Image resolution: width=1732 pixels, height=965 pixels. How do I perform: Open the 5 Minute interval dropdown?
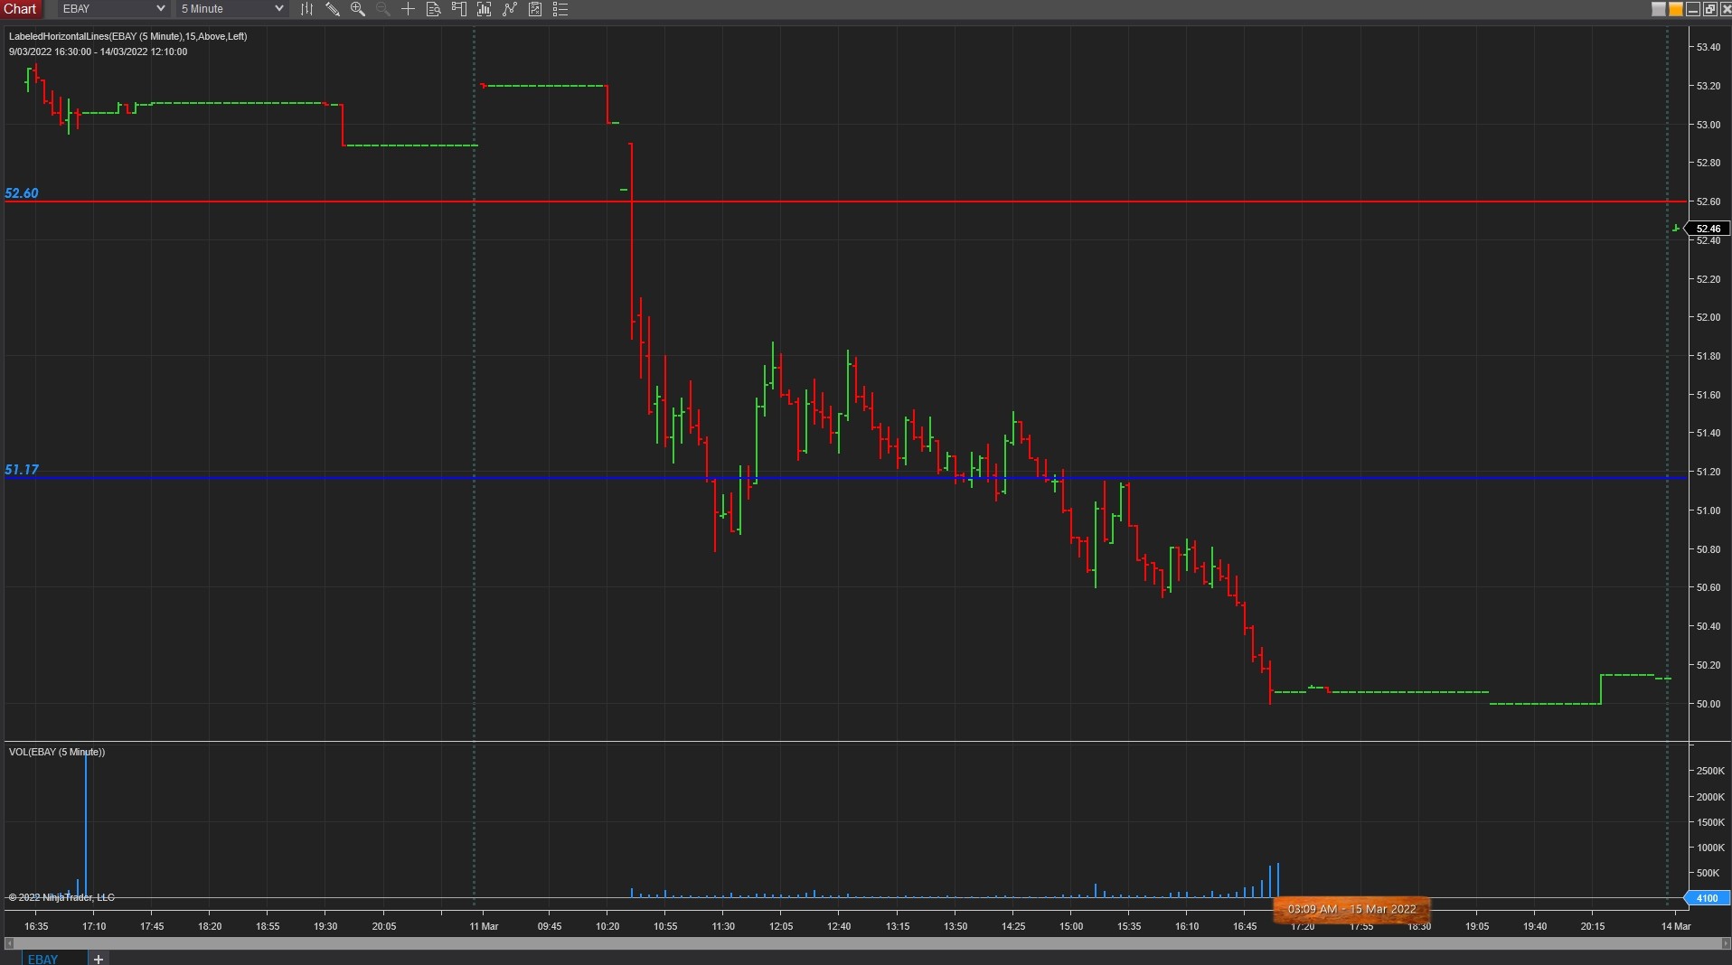[x=231, y=9]
